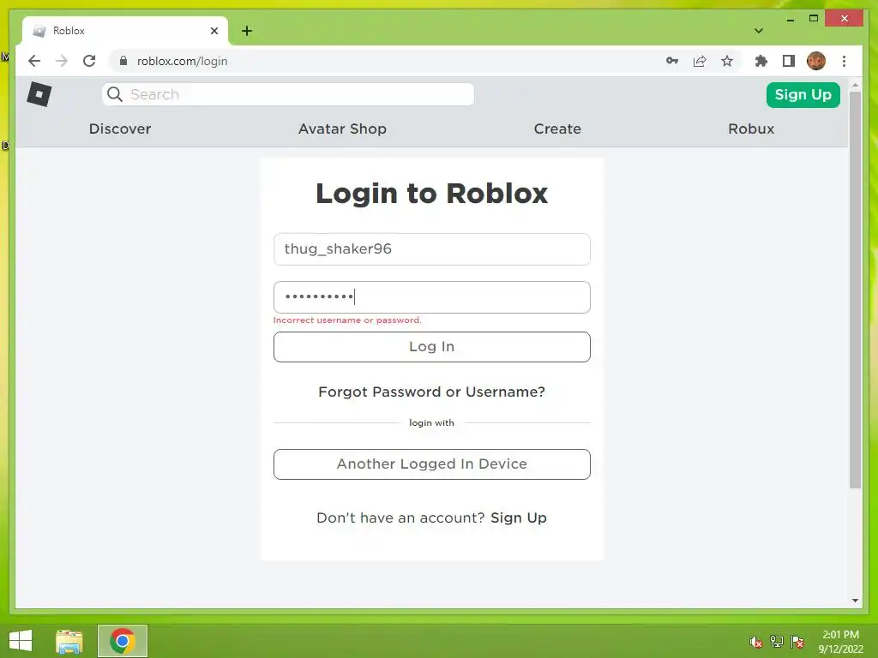Screen dimensions: 878x658
Task: Click the share page icon
Action: (700, 61)
